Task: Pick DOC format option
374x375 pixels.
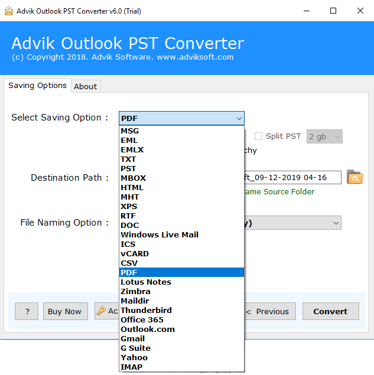Action: tap(181, 225)
